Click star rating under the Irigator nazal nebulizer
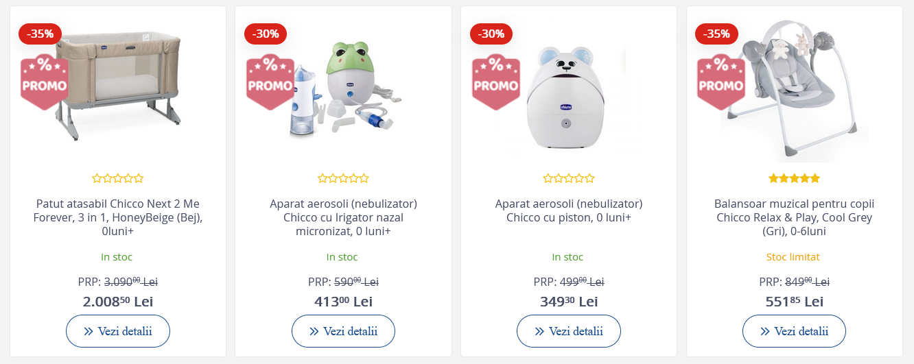Viewport: 914px width, 364px height. coord(343,178)
